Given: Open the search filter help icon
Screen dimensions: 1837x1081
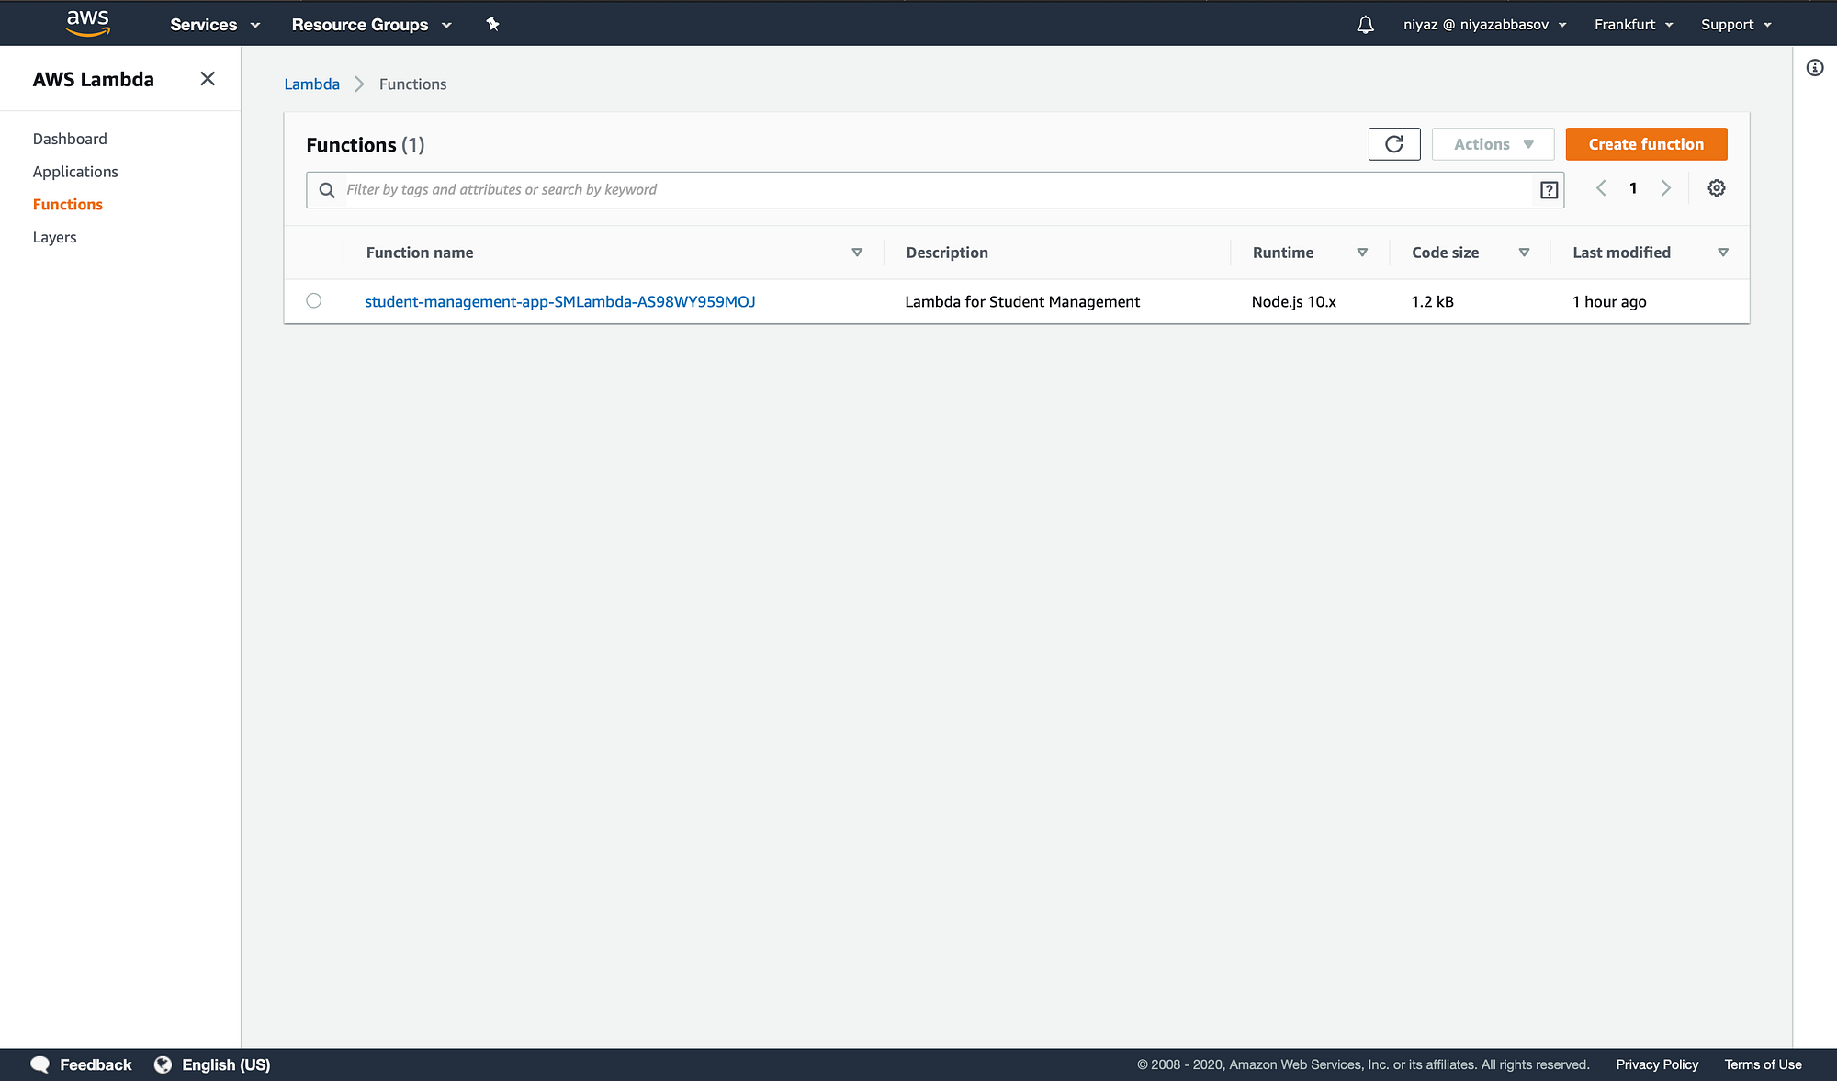Looking at the screenshot, I should pos(1549,189).
